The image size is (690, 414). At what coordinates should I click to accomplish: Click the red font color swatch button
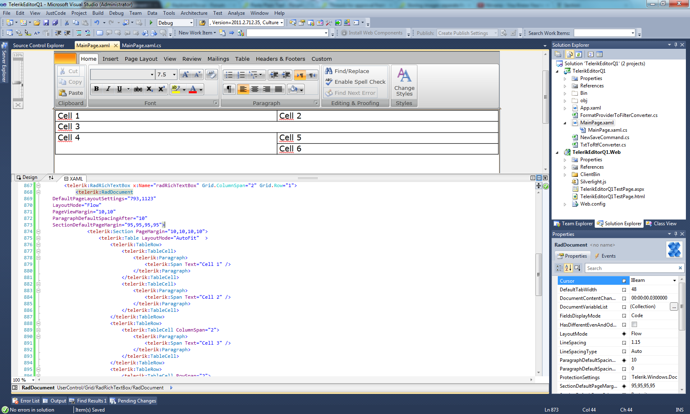(193, 89)
